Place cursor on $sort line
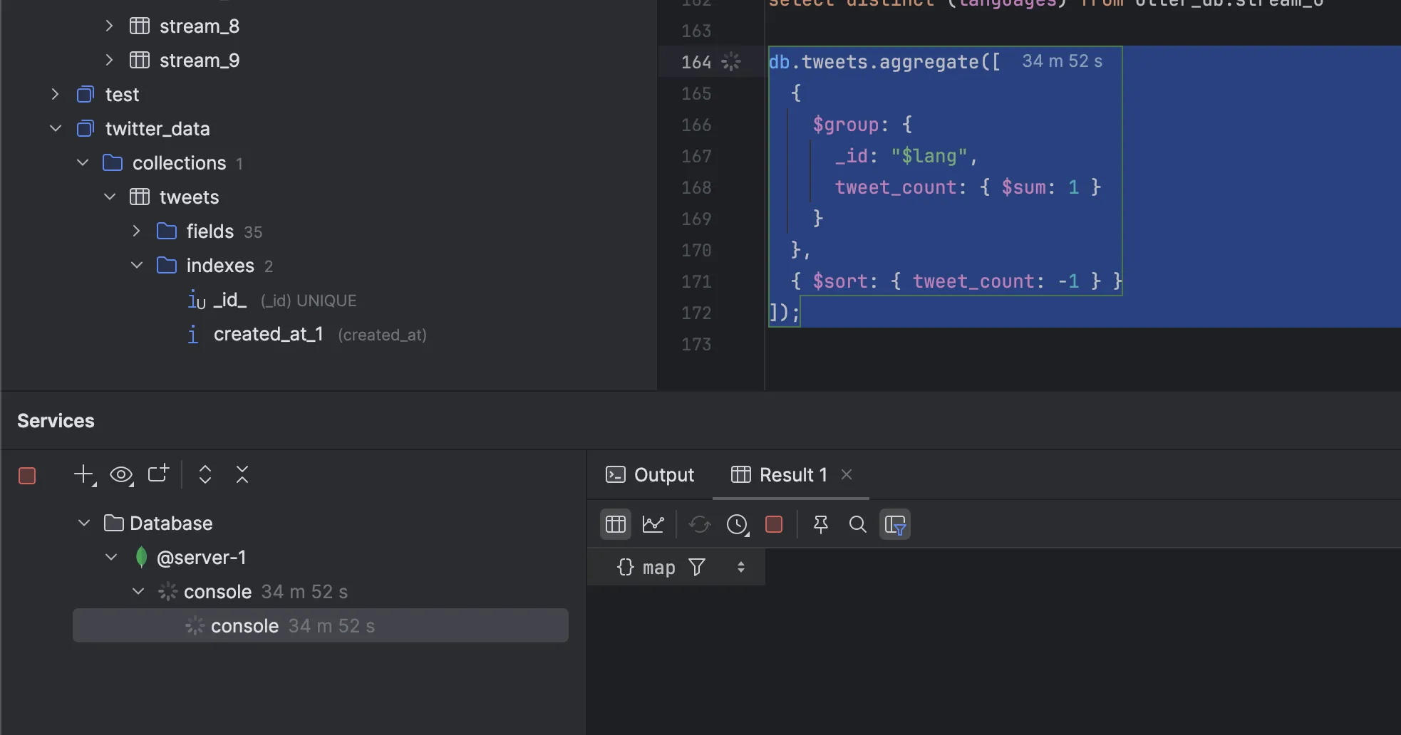 pos(956,281)
